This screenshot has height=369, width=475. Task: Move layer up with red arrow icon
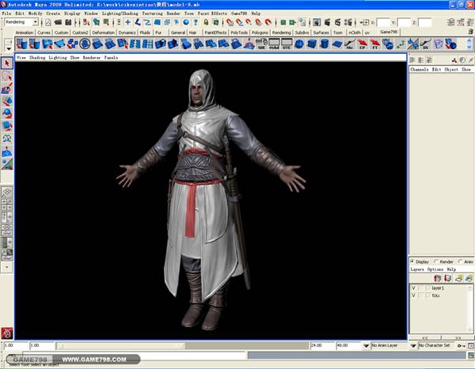point(438,279)
